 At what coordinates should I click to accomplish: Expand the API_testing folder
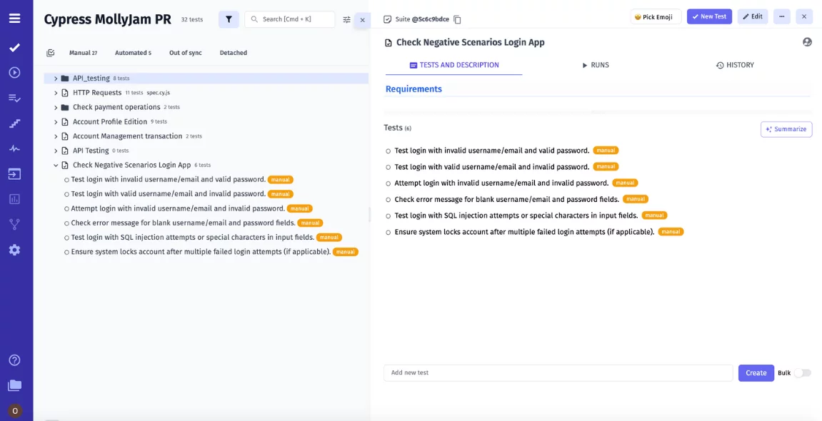point(56,78)
